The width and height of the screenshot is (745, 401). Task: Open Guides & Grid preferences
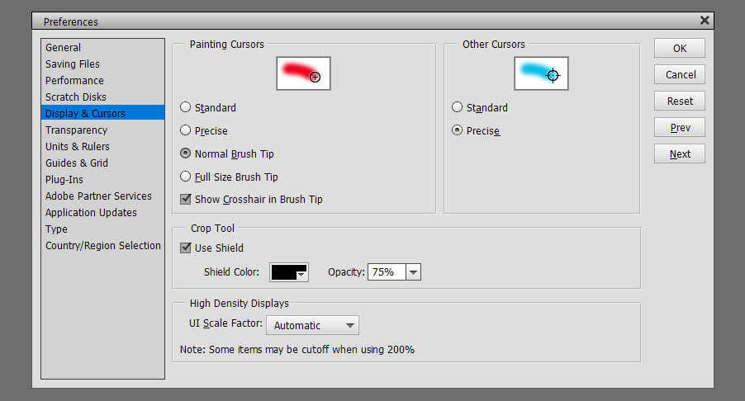click(102, 163)
